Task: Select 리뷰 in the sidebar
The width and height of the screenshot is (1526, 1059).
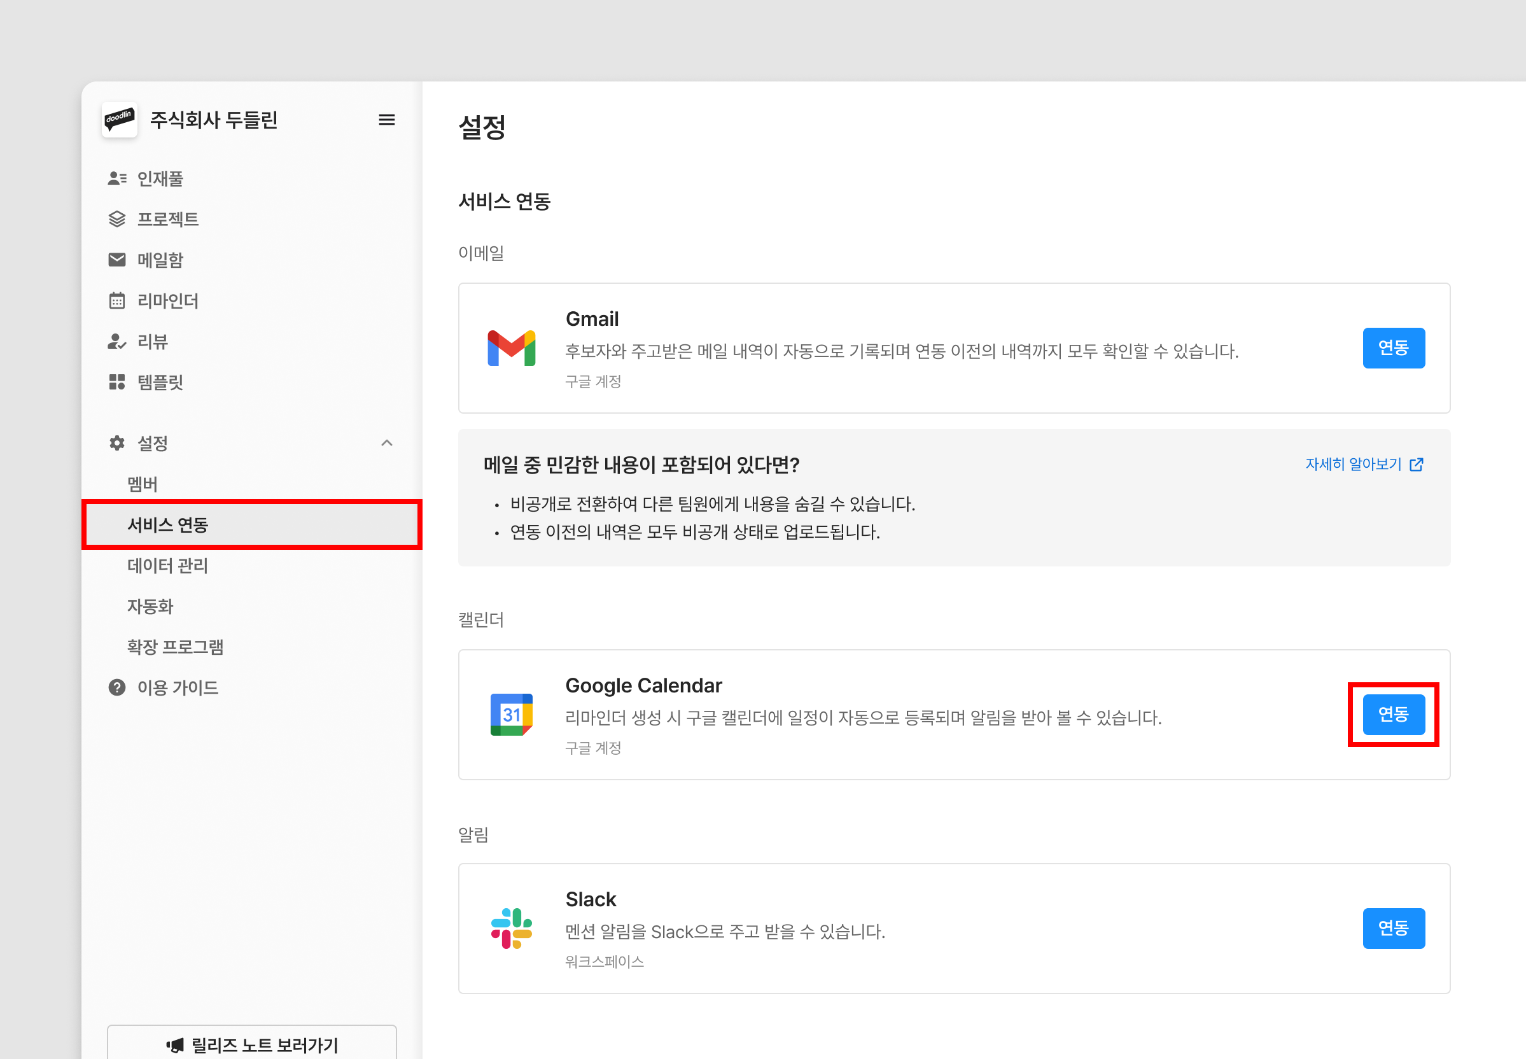Action: 152,342
